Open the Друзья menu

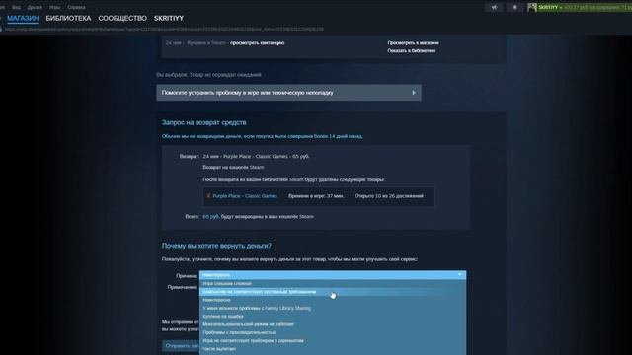pos(35,7)
